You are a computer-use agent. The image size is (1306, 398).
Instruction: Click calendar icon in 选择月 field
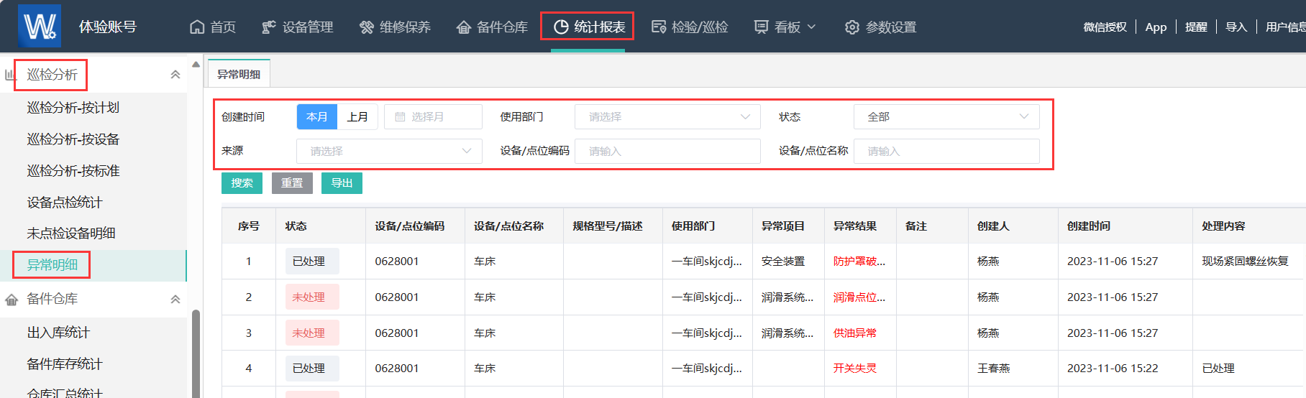pos(400,117)
